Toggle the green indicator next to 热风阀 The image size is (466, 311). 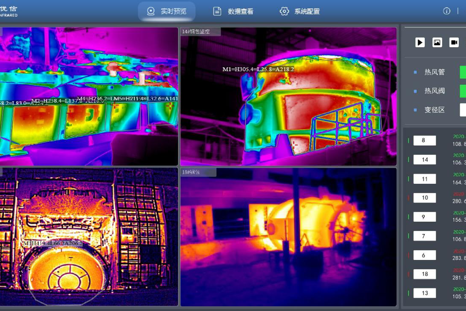pyautogui.click(x=463, y=91)
